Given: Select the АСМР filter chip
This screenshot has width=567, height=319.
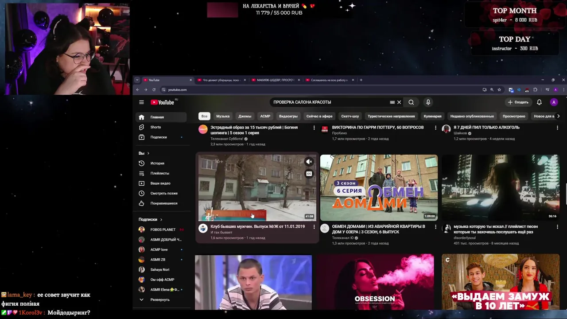Looking at the screenshot, I should tap(265, 116).
